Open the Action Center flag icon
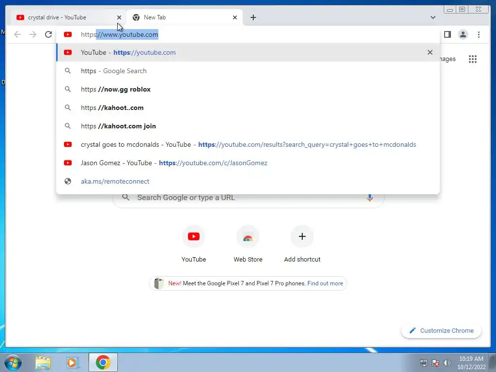The image size is (496, 372). (435, 363)
